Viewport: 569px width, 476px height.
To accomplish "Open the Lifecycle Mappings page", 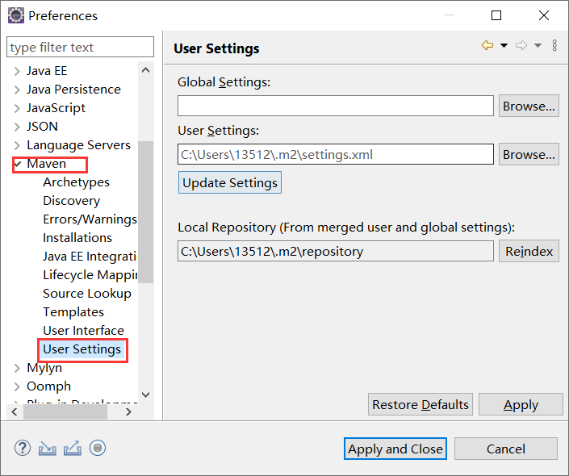I will tap(90, 275).
